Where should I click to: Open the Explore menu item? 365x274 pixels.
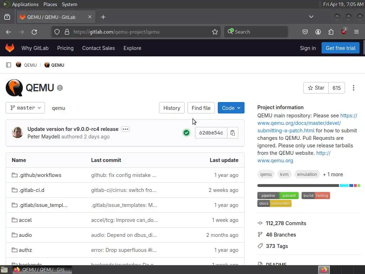132,48
